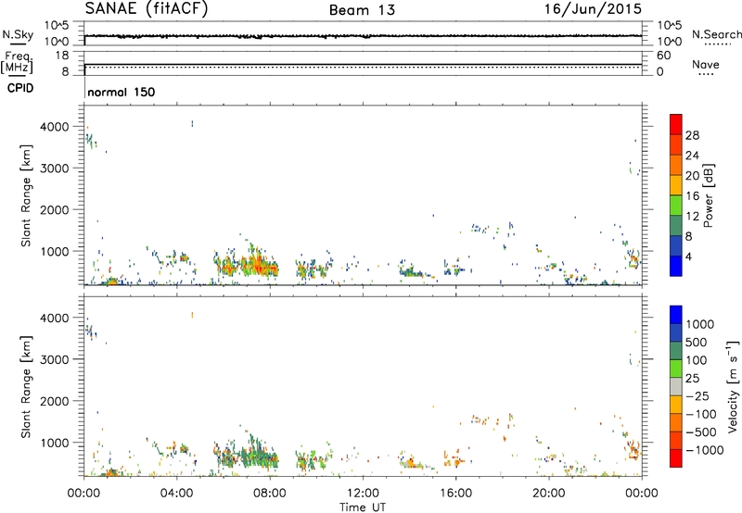Click the lower plot Slant Range [km] label
The height and width of the screenshot is (513, 742).
click(26, 386)
